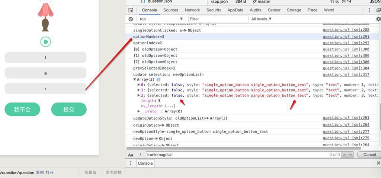381x178 pixels.
Task: Expand array item 0 object
Action: (x=139, y=85)
